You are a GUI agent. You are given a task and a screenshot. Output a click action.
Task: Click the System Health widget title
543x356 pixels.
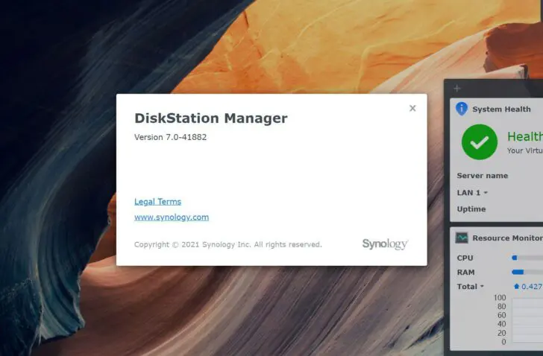pos(501,109)
